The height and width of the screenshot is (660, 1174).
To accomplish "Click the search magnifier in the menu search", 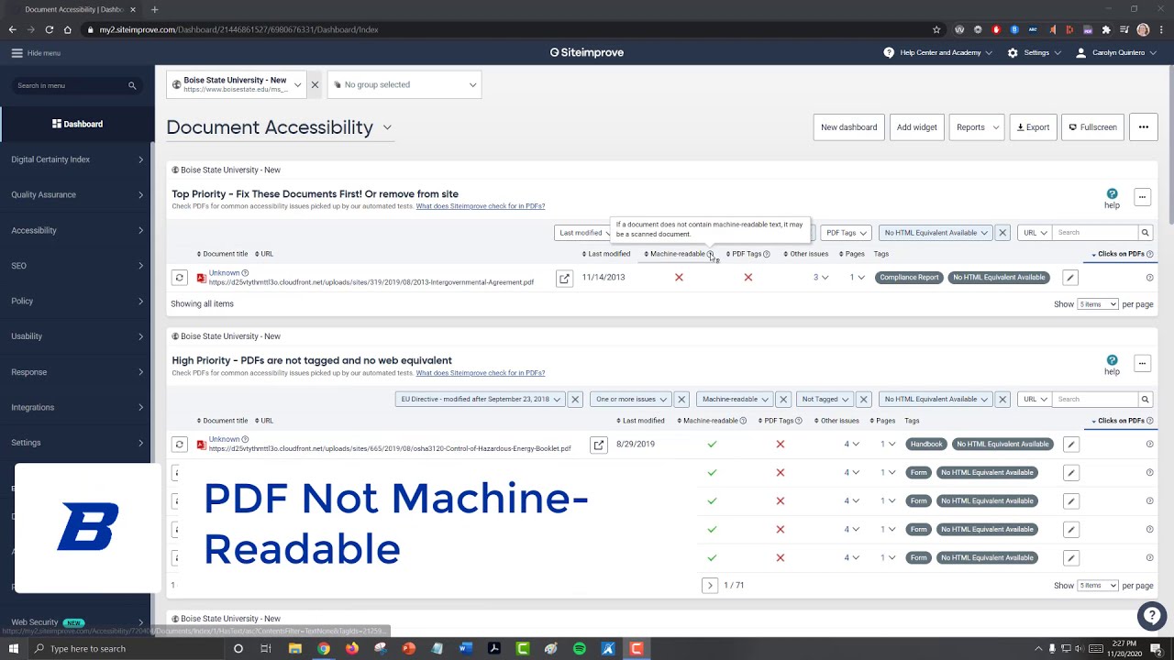I will (x=132, y=85).
